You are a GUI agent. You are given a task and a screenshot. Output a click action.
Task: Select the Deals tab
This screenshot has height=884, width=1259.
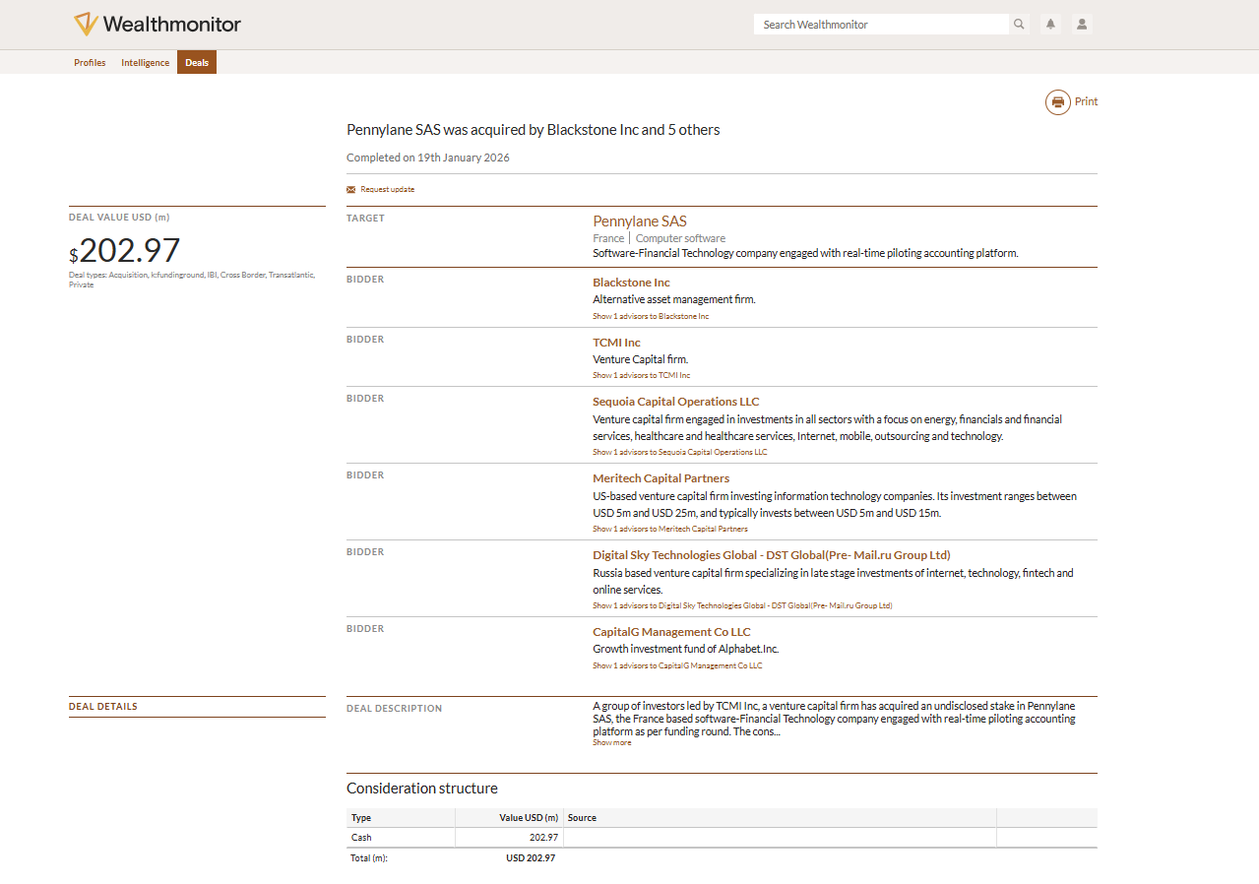(196, 62)
